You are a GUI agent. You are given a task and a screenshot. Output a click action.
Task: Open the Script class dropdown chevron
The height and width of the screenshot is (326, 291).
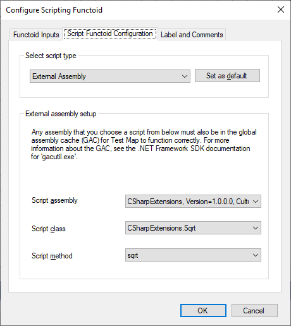[x=256, y=228]
